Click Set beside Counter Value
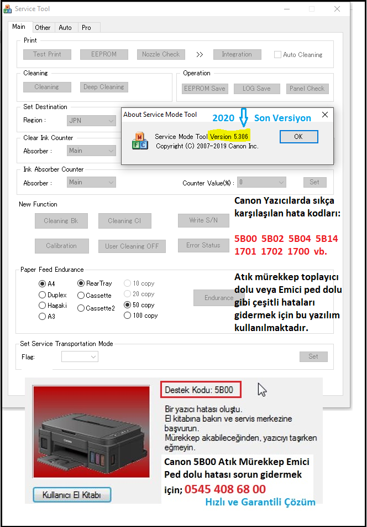The width and height of the screenshot is (367, 527). pyautogui.click(x=314, y=182)
